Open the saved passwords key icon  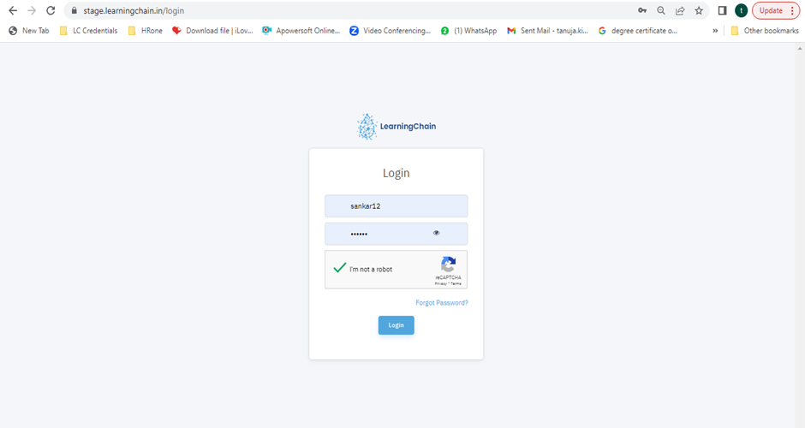[642, 11]
